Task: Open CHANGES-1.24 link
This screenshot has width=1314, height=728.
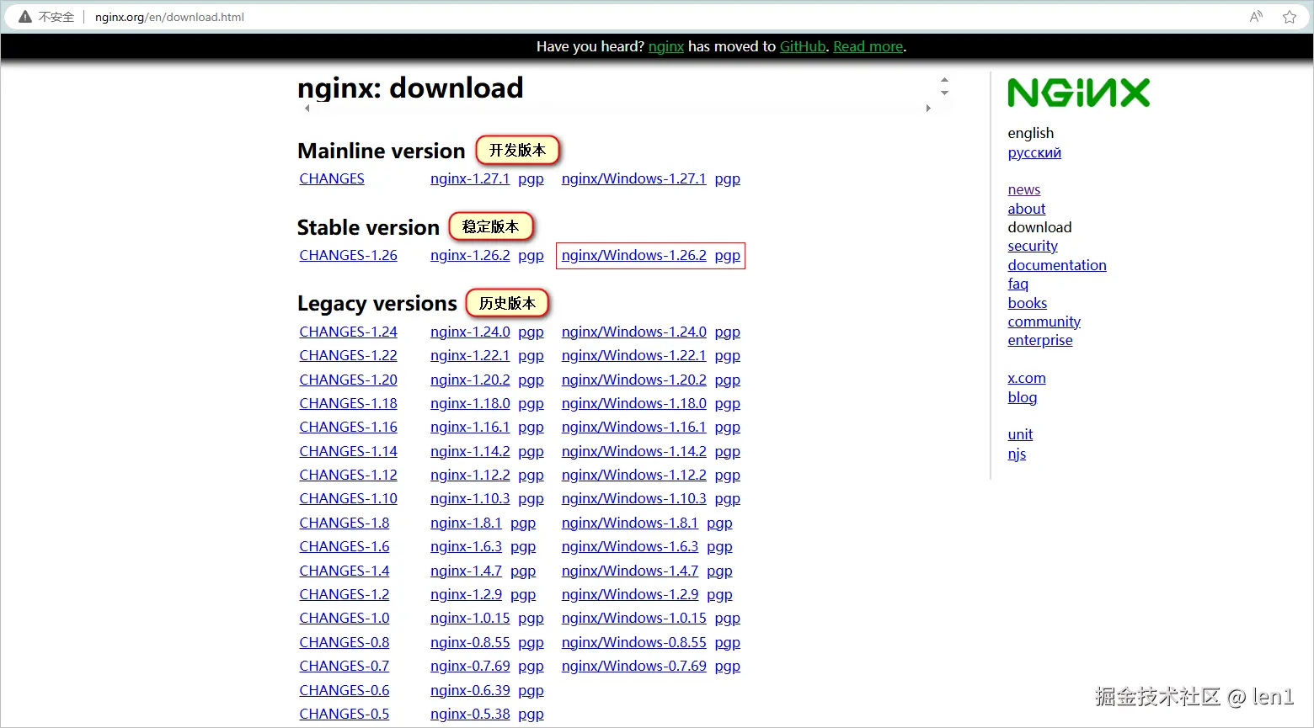Action: click(348, 332)
